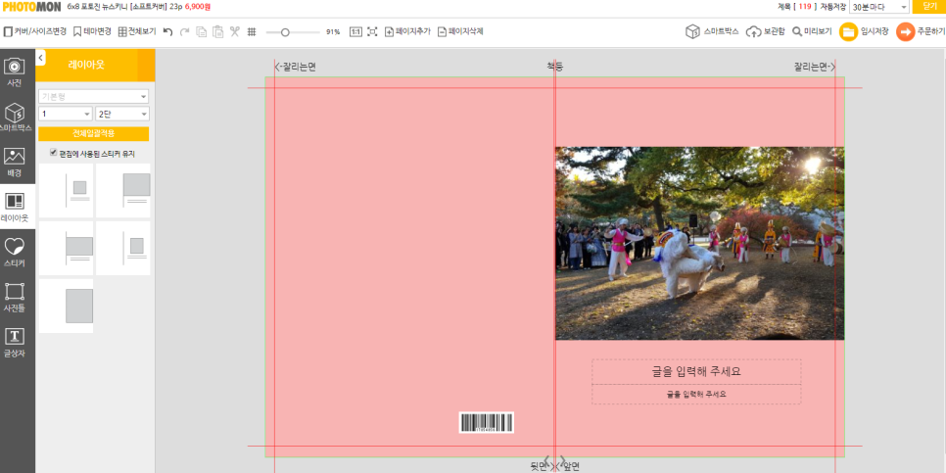Open 전체보기 full page view
The image size is (946, 473).
(137, 31)
